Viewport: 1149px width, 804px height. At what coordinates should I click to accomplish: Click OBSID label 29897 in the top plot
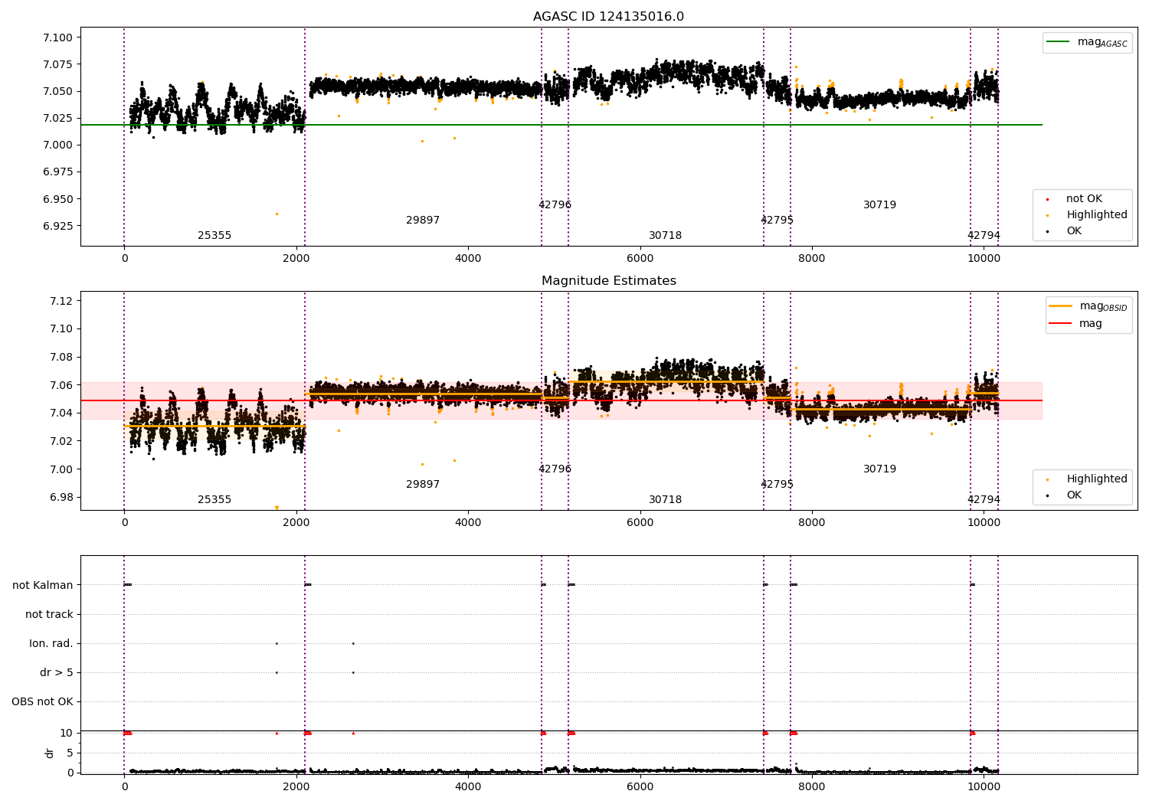[x=423, y=221]
